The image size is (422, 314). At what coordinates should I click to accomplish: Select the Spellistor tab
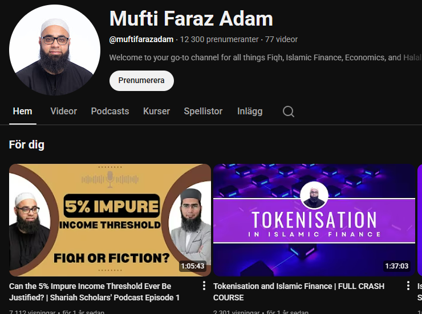pos(203,111)
